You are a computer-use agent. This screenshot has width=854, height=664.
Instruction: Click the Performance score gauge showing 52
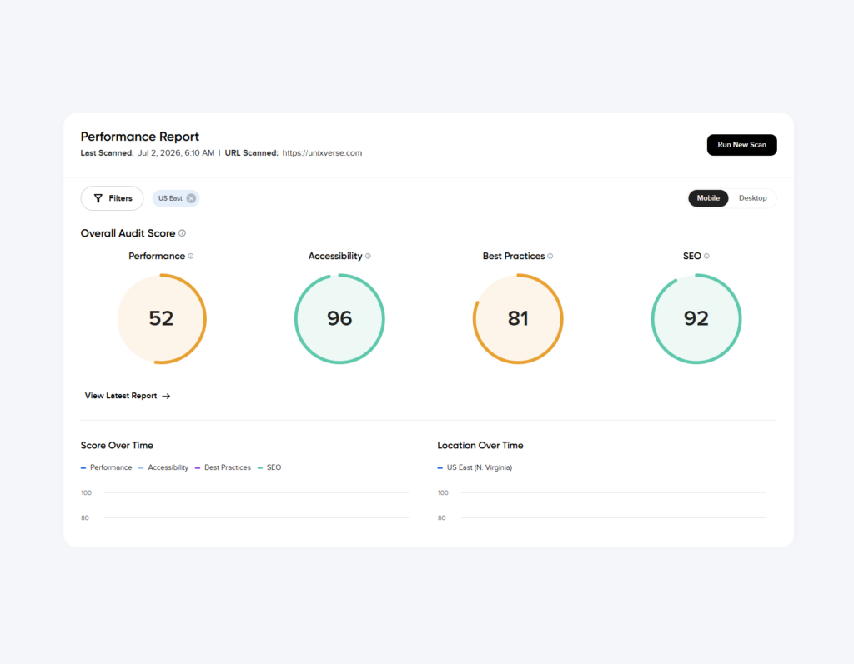coord(162,319)
